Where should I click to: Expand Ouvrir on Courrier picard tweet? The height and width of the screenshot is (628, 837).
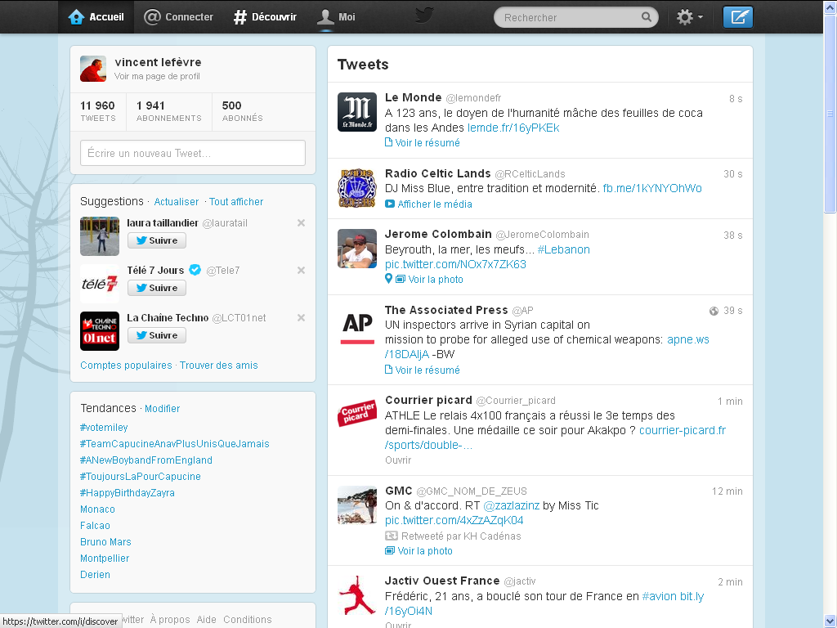398,460
